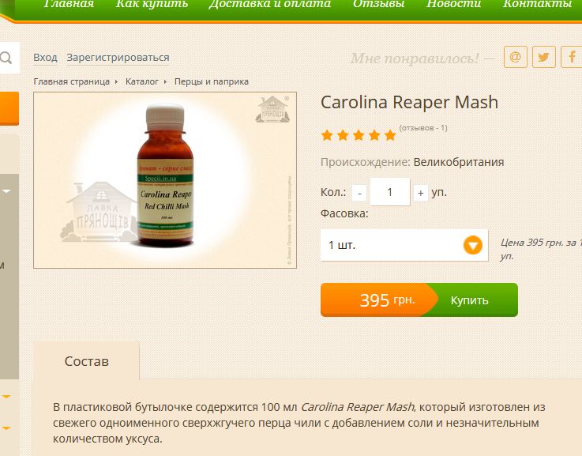Image resolution: width=582 pixels, height=456 pixels.
Task: Click the Lavka Pryanoshchiv logo watermark
Action: coord(272,109)
